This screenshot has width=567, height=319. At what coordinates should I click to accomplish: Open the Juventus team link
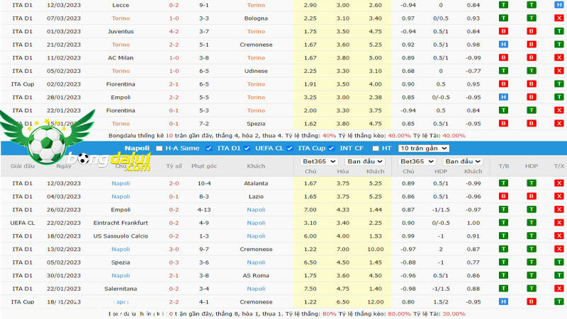(120, 31)
